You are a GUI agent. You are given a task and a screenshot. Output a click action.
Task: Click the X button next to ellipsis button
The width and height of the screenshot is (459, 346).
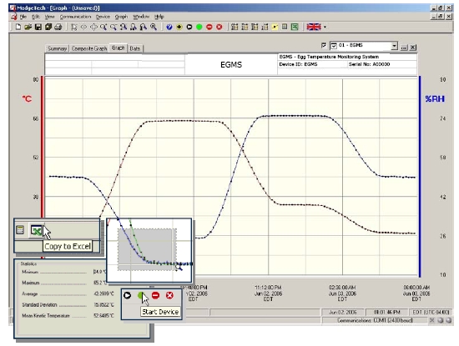[413, 47]
